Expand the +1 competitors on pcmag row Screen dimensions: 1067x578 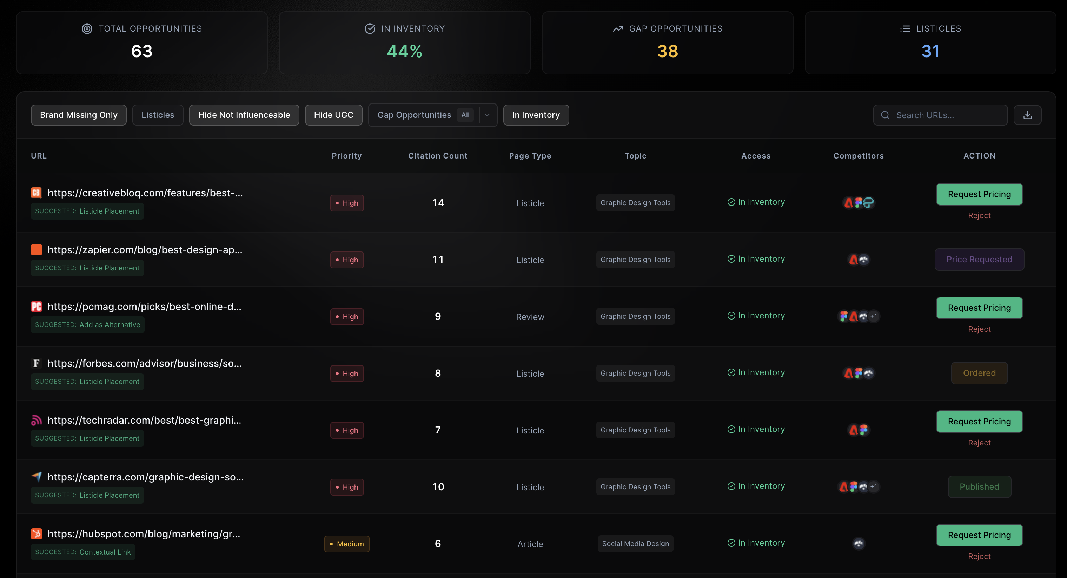coord(873,316)
